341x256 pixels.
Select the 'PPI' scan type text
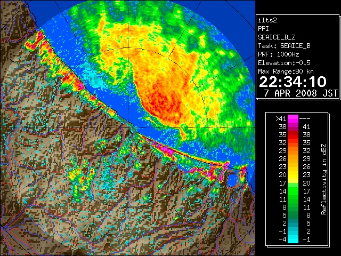(263, 29)
